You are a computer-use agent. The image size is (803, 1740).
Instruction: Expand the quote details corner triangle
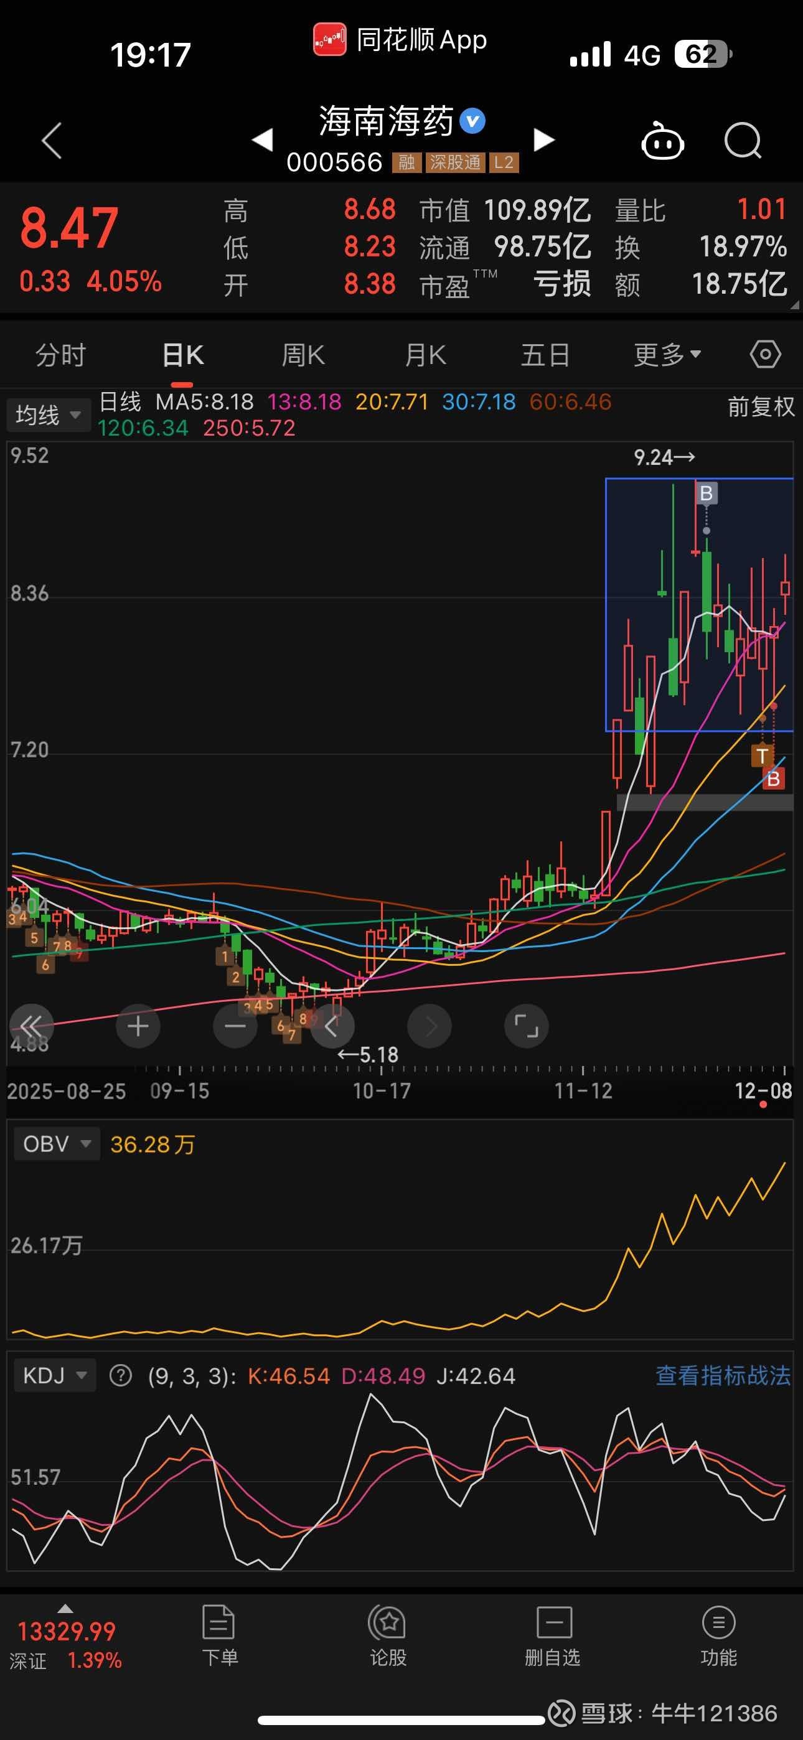(794, 305)
